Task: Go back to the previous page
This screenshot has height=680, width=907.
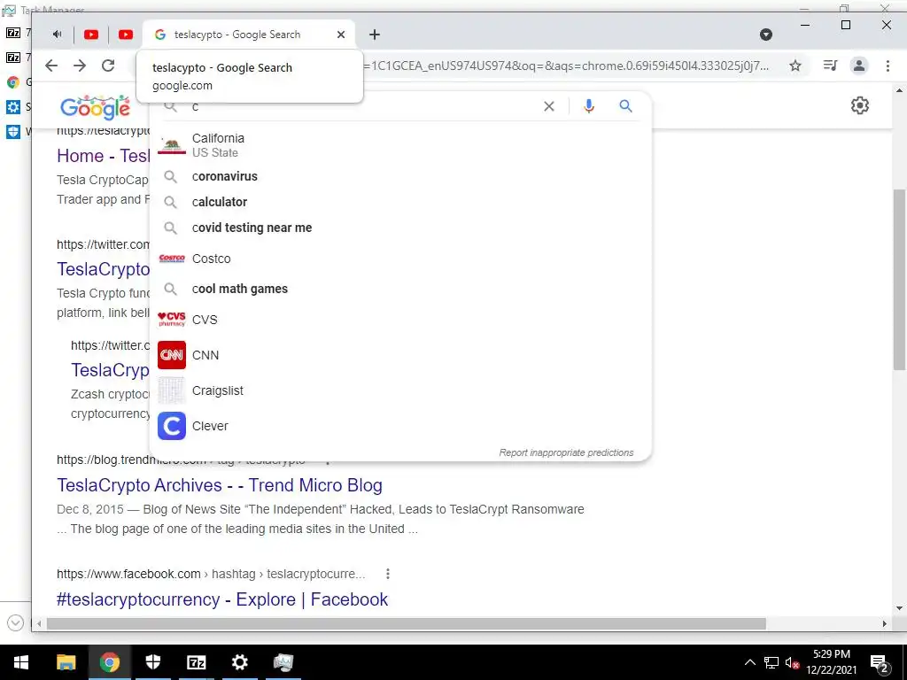Action: (x=51, y=66)
